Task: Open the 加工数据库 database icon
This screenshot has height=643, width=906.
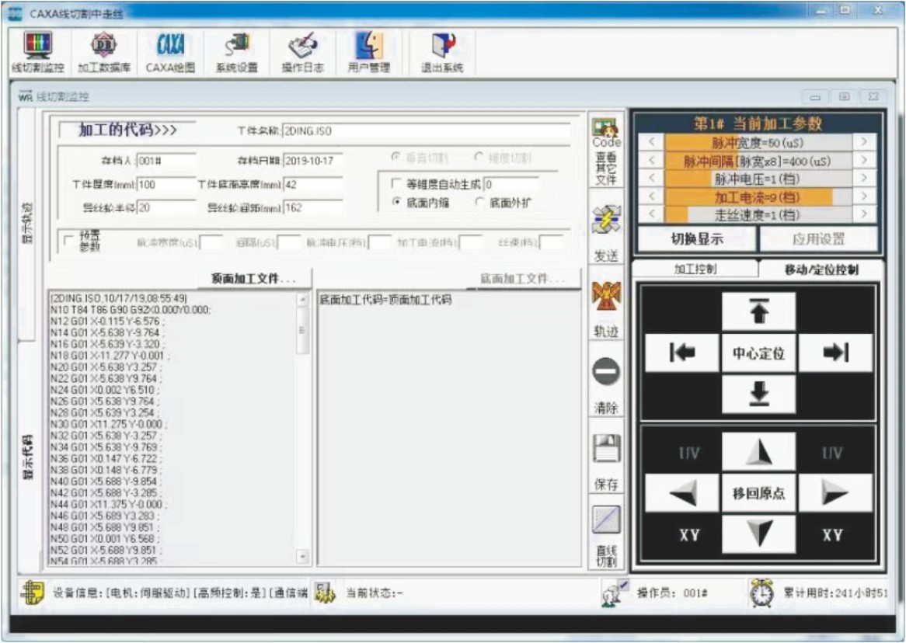Action: pos(103,48)
